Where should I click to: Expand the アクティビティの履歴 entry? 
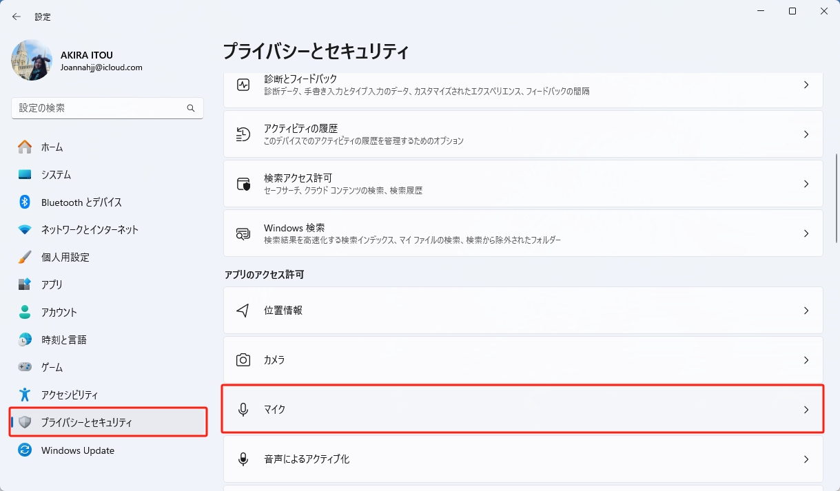(x=806, y=134)
